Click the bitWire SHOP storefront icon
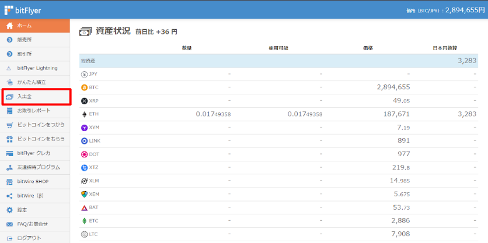This screenshot has width=488, height=243. tap(10, 182)
